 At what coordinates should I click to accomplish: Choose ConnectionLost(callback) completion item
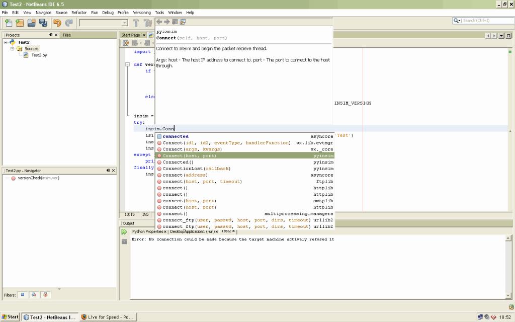[245, 169]
